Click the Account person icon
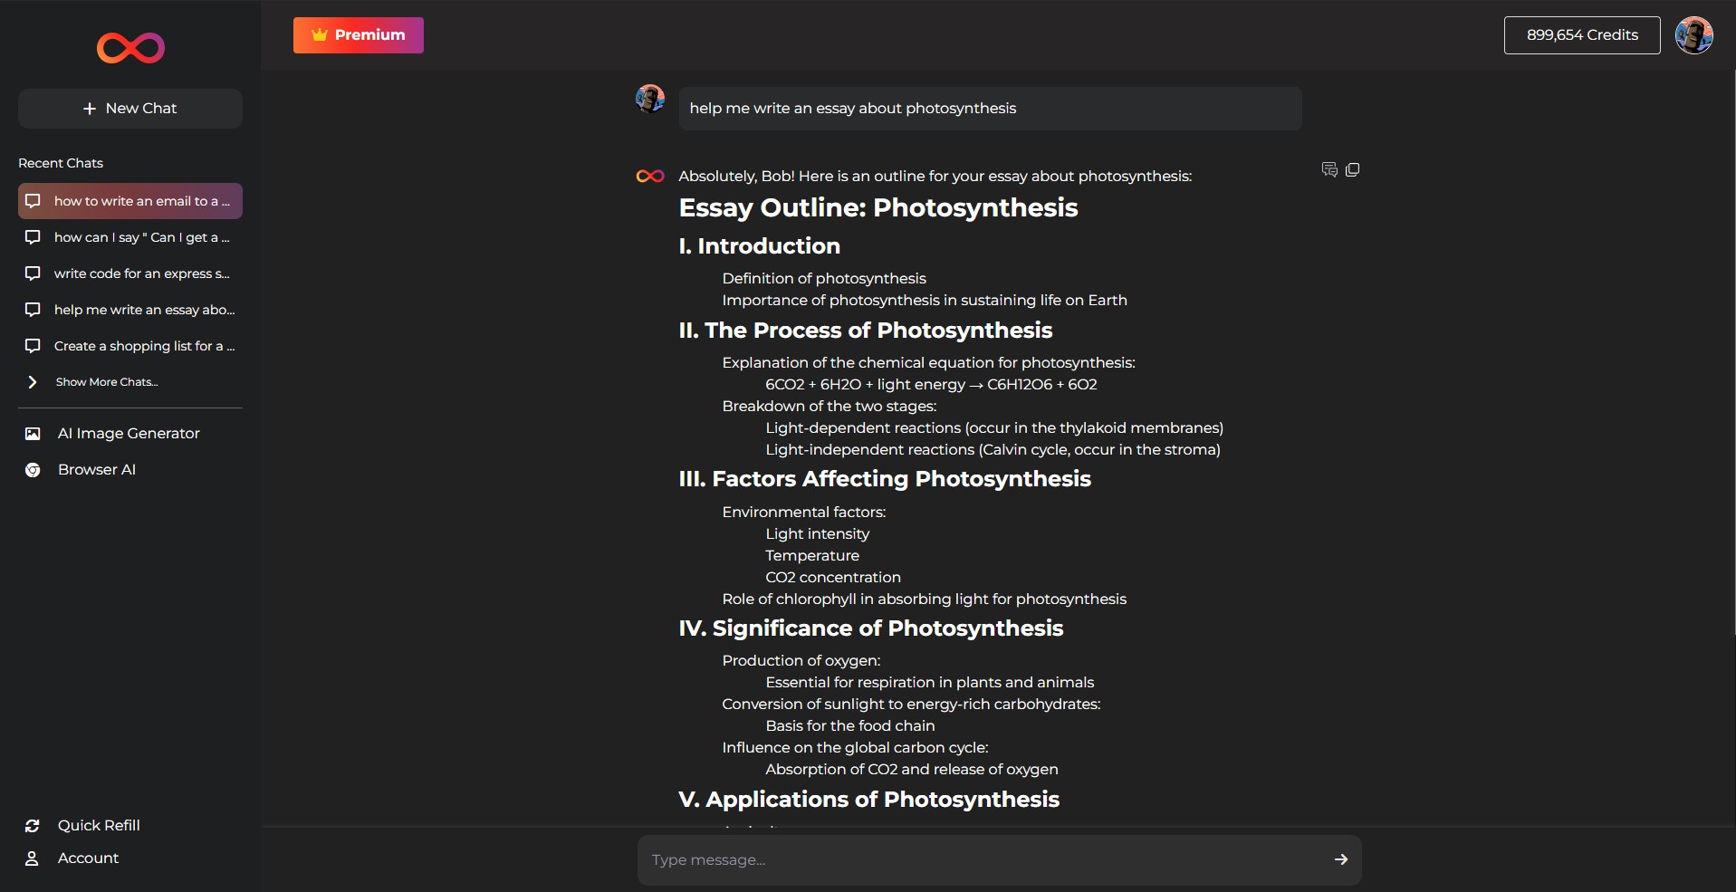Screen dimensions: 1736x892 click(x=33, y=858)
